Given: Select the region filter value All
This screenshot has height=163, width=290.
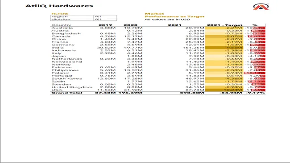Looking at the screenshot, I should point(105,16).
